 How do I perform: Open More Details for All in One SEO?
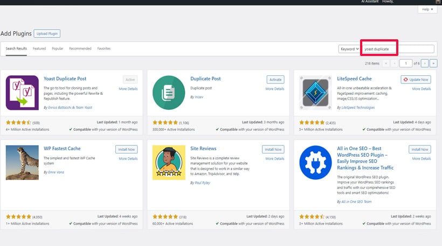[422, 158]
